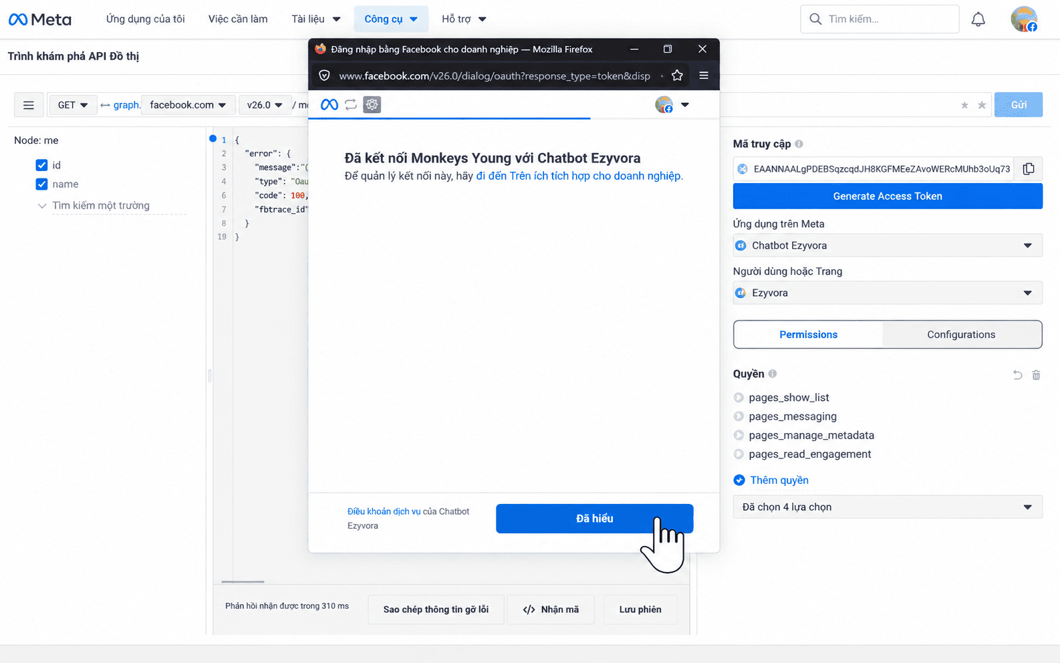Click the Meta infinity icon in dialog
Screen dimensions: 1060x663
coord(329,105)
